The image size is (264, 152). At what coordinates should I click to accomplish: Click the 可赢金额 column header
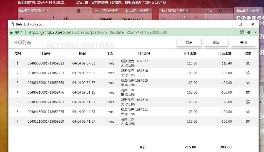point(225,54)
